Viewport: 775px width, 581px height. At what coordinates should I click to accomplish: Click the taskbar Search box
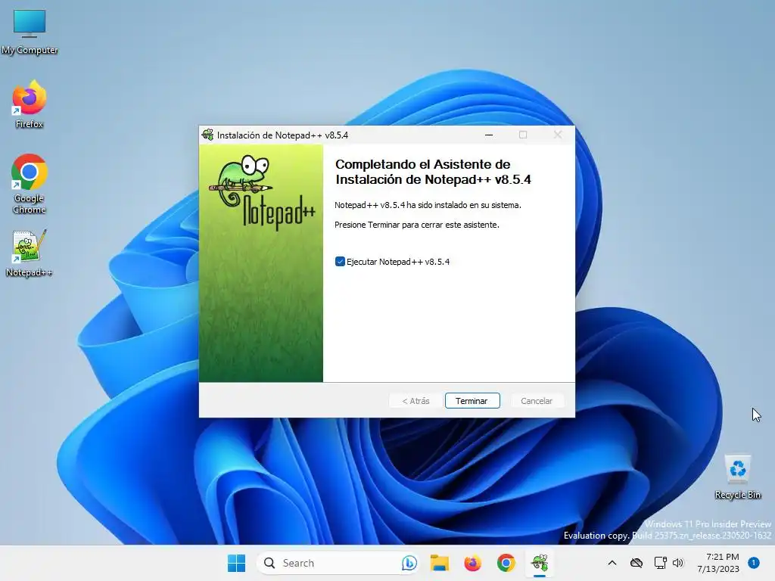[338, 563]
